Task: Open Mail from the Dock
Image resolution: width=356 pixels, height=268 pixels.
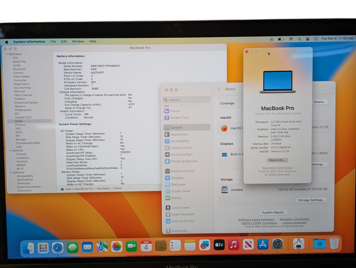Action: click(87, 247)
